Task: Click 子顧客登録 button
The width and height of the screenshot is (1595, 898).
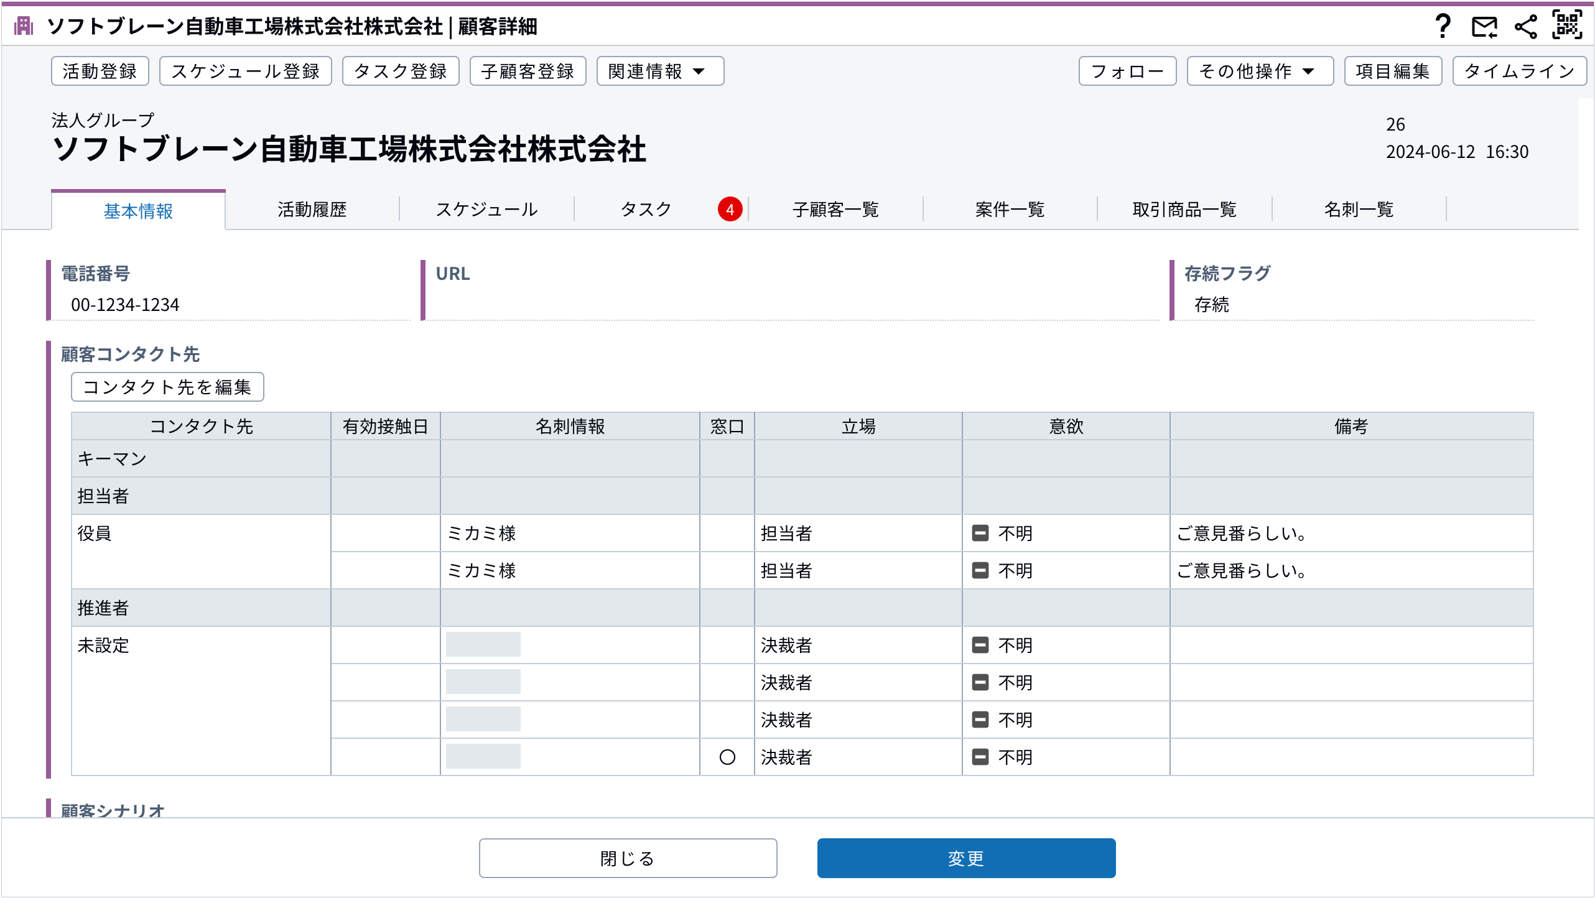Action: 528,71
